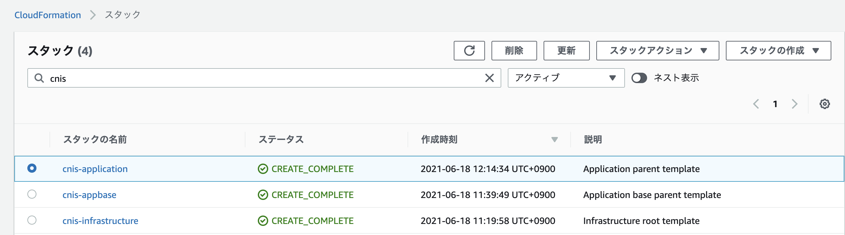Click CREATE_COMPLETE status for cnis-infrastructure
The height and width of the screenshot is (235, 845).
pos(312,221)
